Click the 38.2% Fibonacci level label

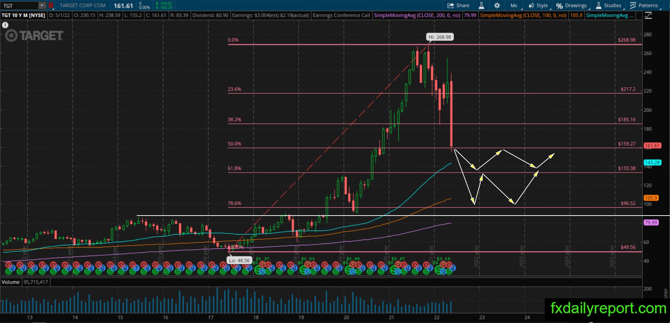pos(235,120)
